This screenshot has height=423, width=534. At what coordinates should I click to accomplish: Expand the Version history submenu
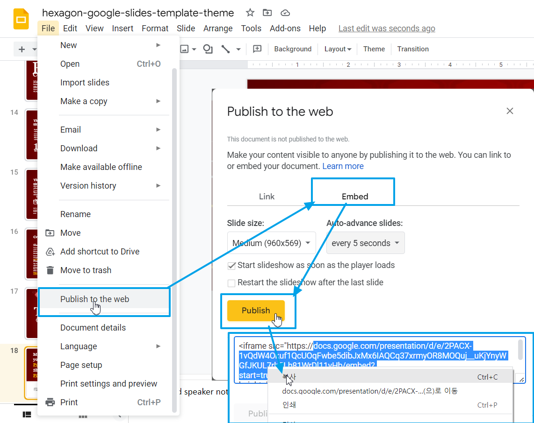[159, 186]
